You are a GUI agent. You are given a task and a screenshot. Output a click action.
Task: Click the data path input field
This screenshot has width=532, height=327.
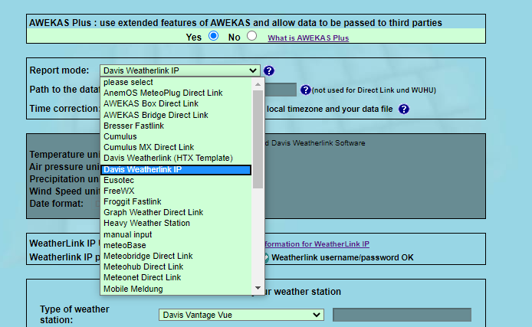(x=281, y=90)
